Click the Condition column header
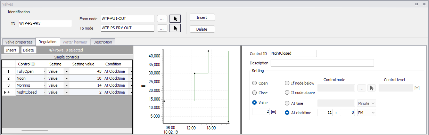This screenshot has height=135, width=429. point(118,64)
